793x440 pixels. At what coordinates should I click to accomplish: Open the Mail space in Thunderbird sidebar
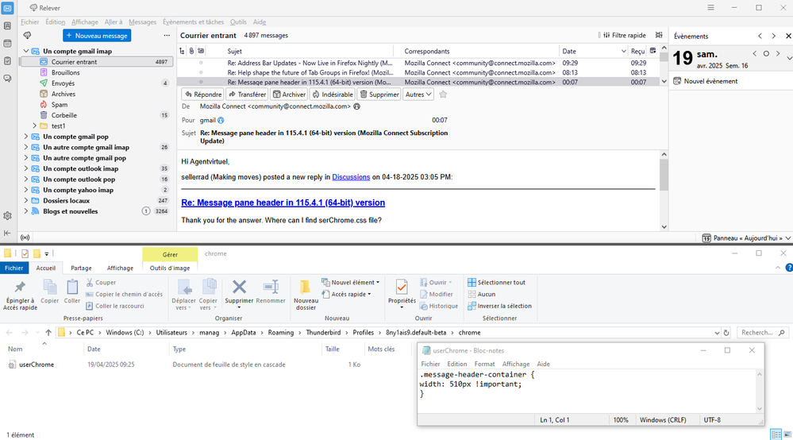click(x=8, y=9)
